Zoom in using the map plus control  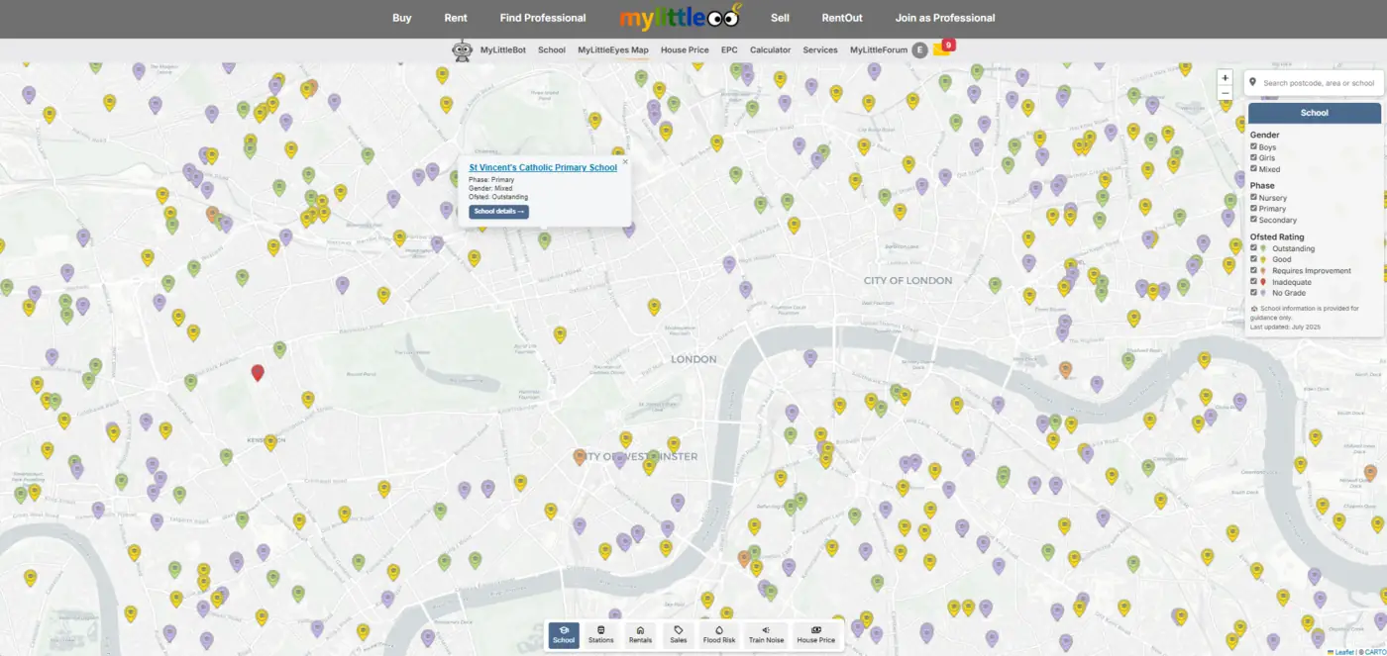(1225, 77)
